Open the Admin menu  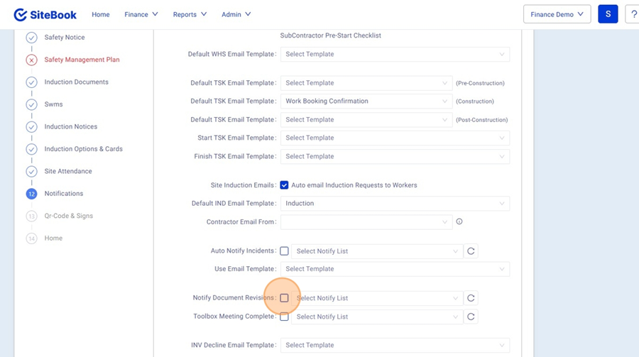pos(236,14)
